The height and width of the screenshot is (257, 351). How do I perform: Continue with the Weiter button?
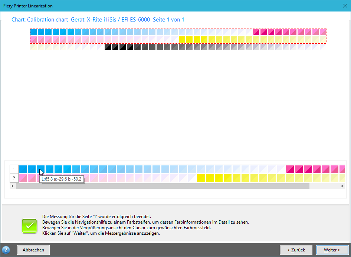(332, 250)
